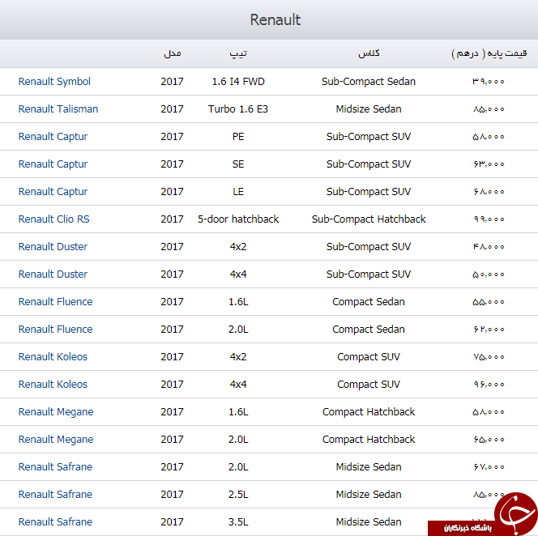Viewport: 538px width, 536px height.
Task: Select 'Compact Hatchback' in the Megane 1.6L row
Action: click(369, 412)
